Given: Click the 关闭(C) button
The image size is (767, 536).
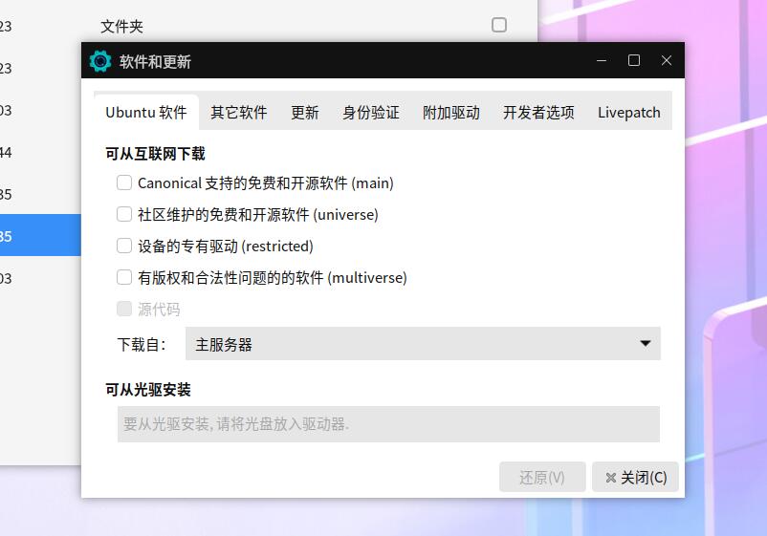Looking at the screenshot, I should coord(635,477).
